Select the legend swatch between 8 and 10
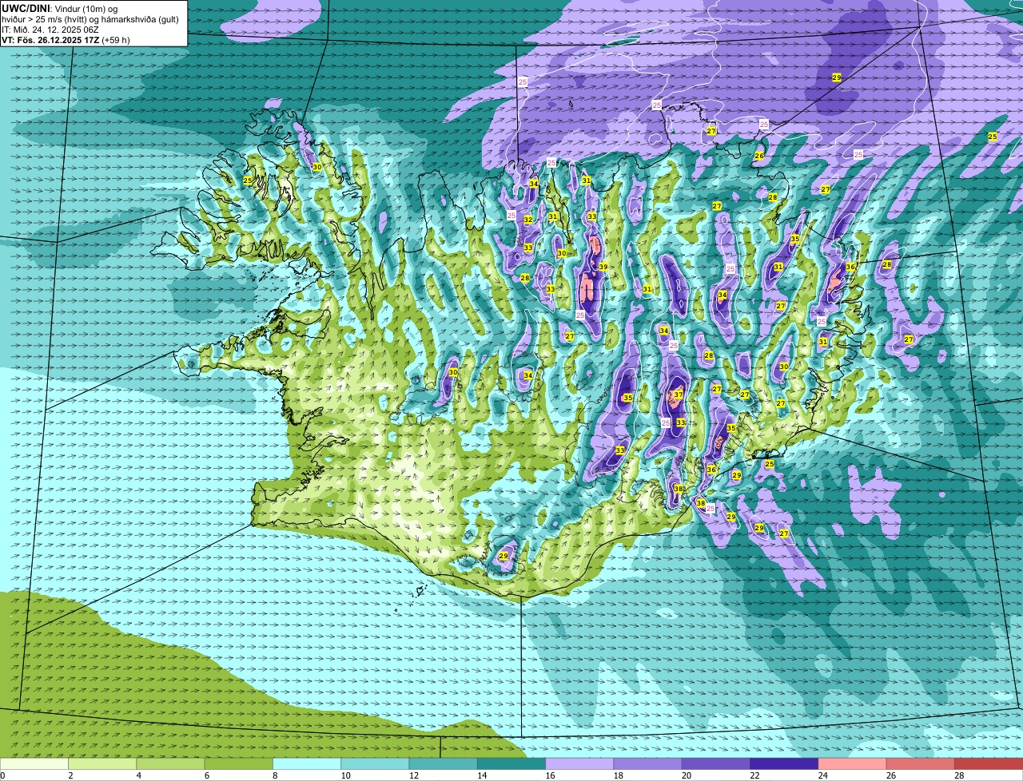1023x781 pixels. point(307,764)
